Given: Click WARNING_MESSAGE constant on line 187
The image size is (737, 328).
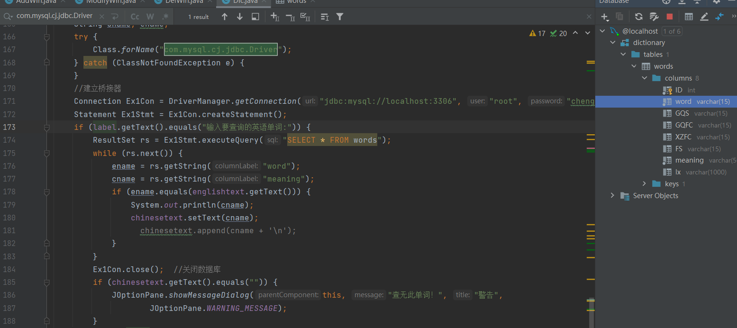Looking at the screenshot, I should [x=242, y=308].
